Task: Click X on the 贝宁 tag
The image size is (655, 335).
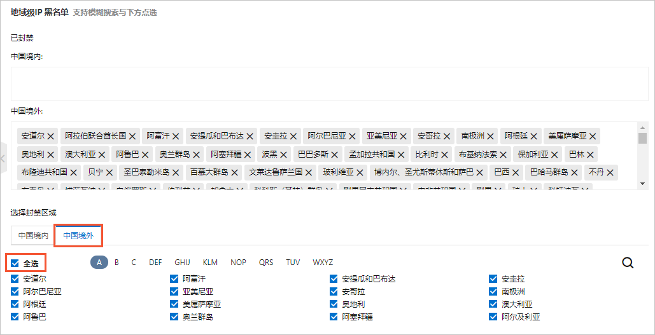Action: coord(109,172)
